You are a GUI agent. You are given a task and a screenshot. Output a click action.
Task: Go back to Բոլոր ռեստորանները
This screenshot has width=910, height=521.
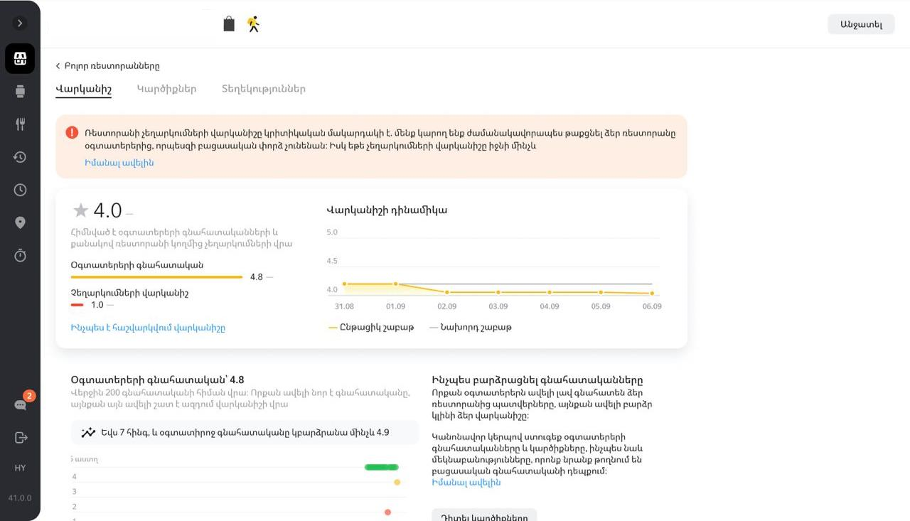[107, 66]
